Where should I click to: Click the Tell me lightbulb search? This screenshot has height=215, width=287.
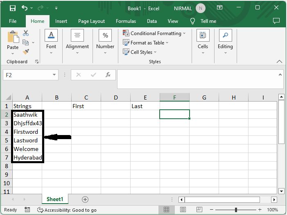point(203,21)
